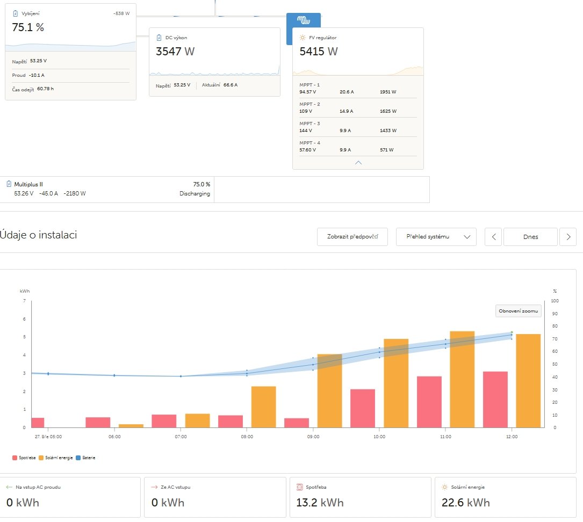Click the Zobrazit předpověď button

352,237
